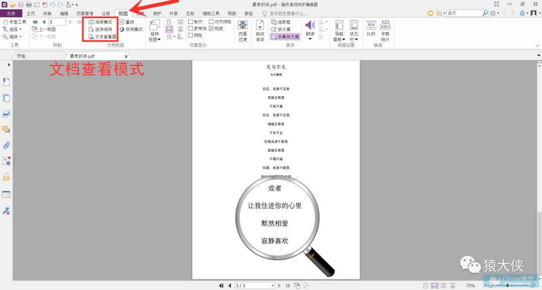542x290 pixels.
Task: Click Compare (比较) icon
Action: coord(371,28)
